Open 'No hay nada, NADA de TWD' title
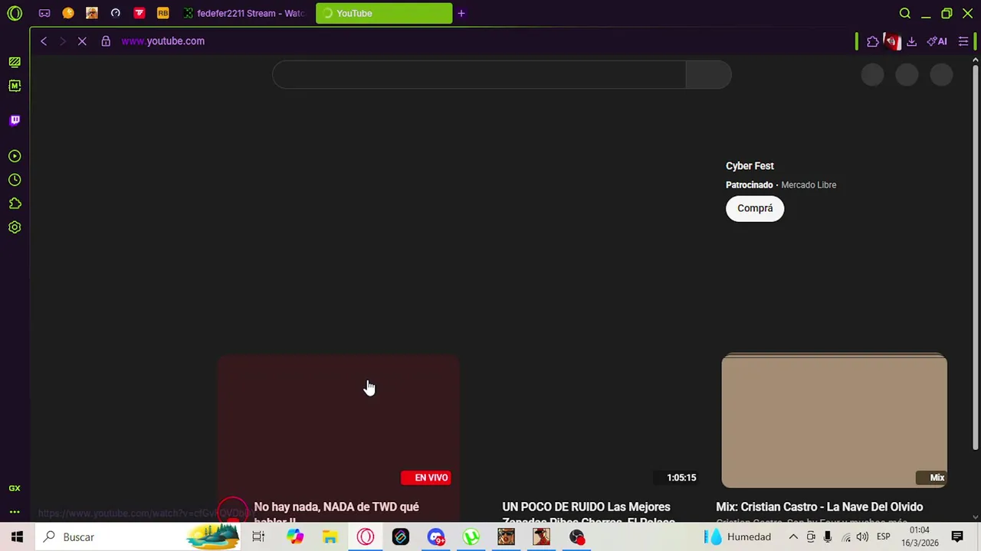 point(336,513)
